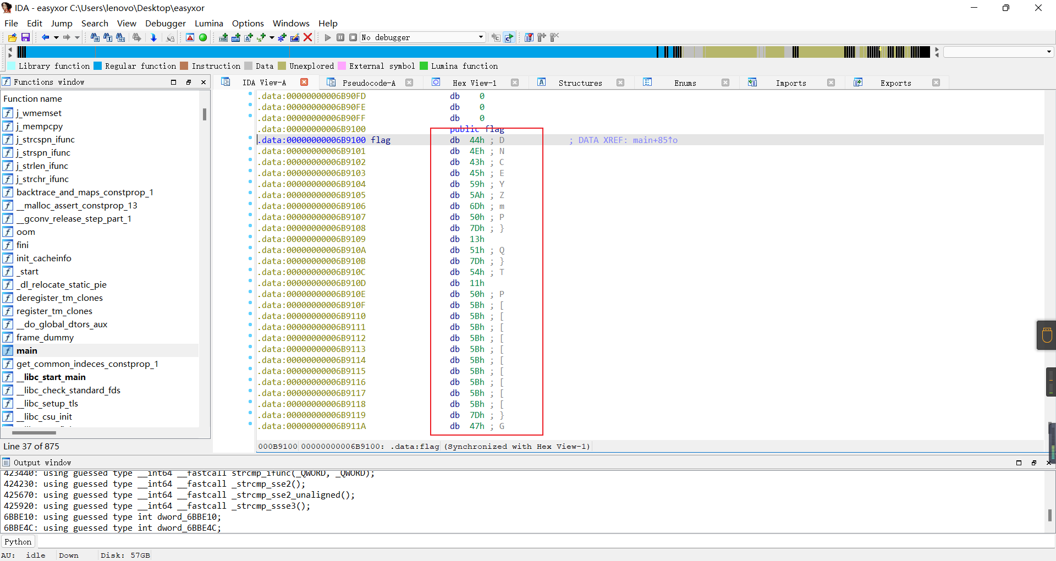
Task: Open the navigation band dropdown at right
Action: click(1049, 52)
